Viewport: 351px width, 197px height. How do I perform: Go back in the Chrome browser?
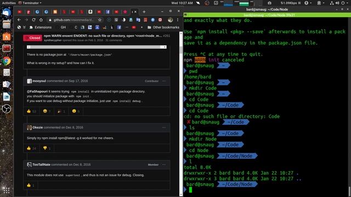click(19, 20)
